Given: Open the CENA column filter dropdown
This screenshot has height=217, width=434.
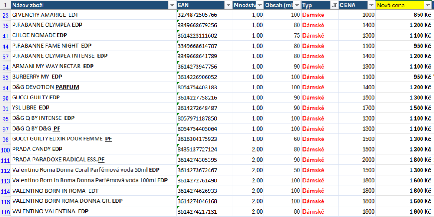Looking at the screenshot, I should point(371,5).
